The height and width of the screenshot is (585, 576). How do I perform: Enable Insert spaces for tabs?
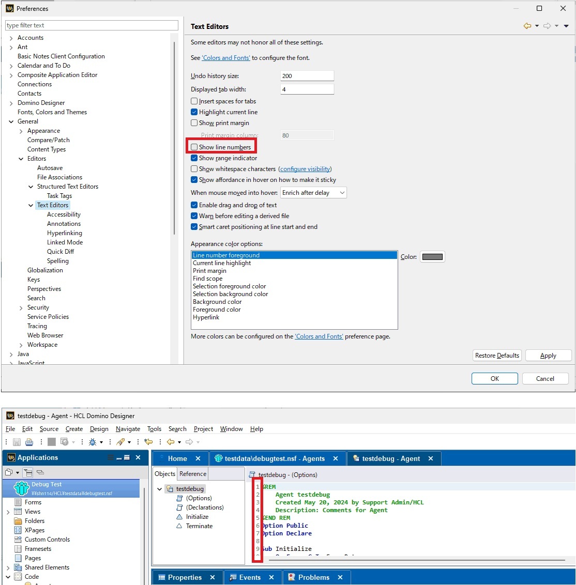tap(194, 101)
